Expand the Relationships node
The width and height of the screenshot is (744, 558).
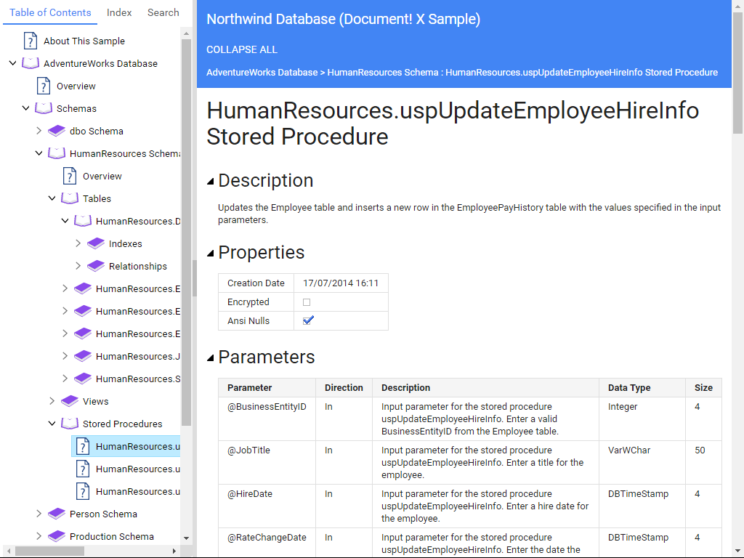(78, 266)
